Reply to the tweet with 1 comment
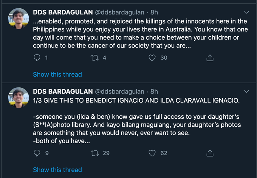Image resolution: width=257 pixels, height=178 pixels. 37,58
